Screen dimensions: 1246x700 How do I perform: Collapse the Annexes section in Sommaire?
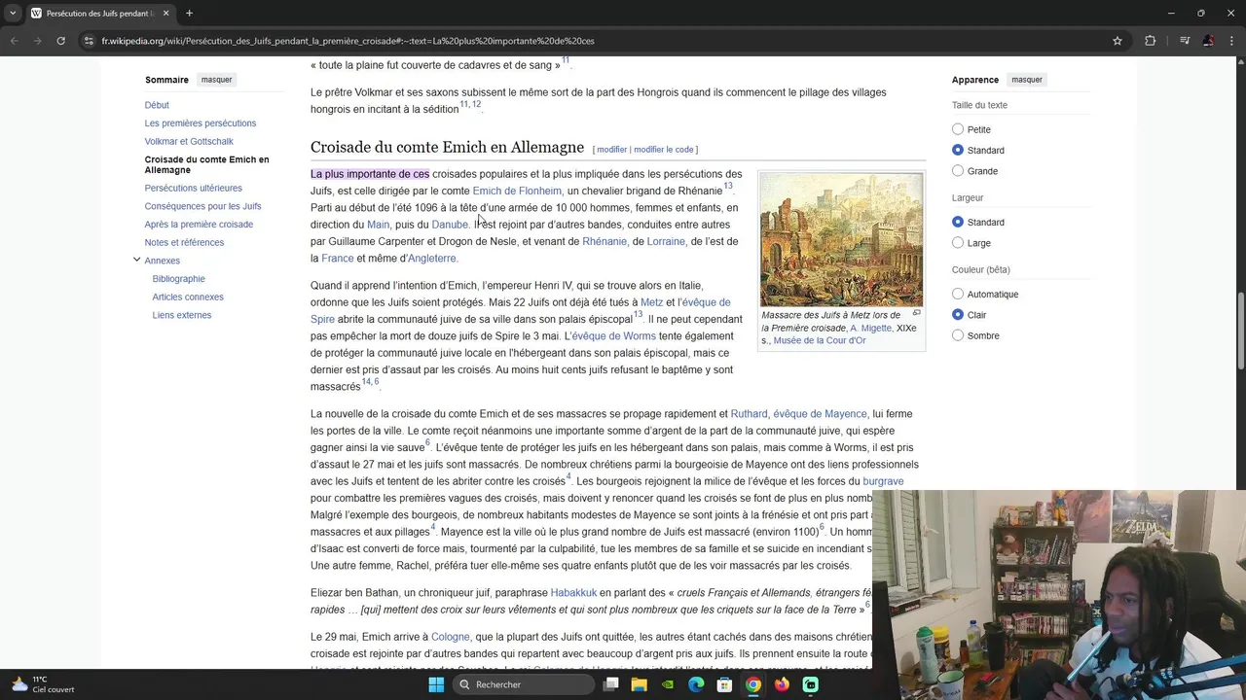pos(136,260)
